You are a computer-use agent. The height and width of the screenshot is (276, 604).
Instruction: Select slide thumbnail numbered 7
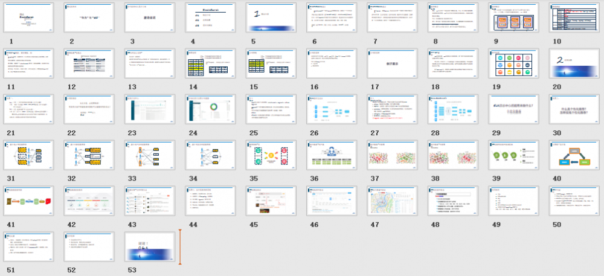(393, 18)
